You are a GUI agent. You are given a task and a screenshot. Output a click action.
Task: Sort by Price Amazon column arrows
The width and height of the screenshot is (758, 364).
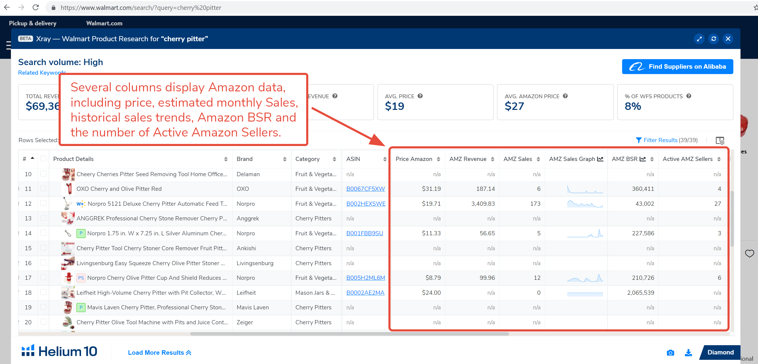point(438,159)
